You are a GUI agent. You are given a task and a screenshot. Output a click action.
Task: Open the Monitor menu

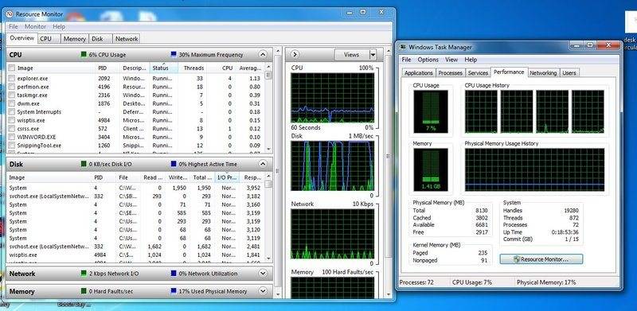[x=35, y=26]
